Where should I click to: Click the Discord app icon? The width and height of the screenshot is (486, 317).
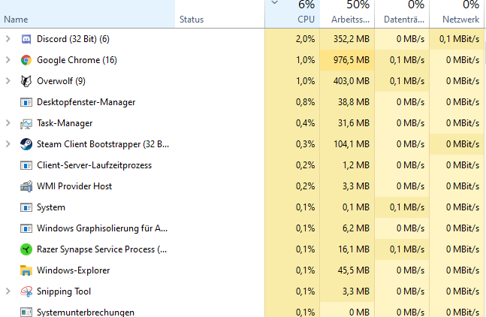[x=26, y=39]
